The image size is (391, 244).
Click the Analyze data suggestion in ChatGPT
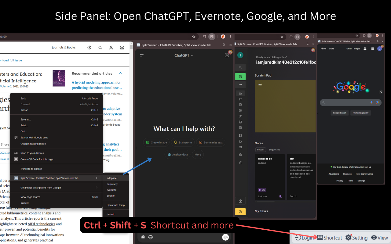(x=177, y=155)
